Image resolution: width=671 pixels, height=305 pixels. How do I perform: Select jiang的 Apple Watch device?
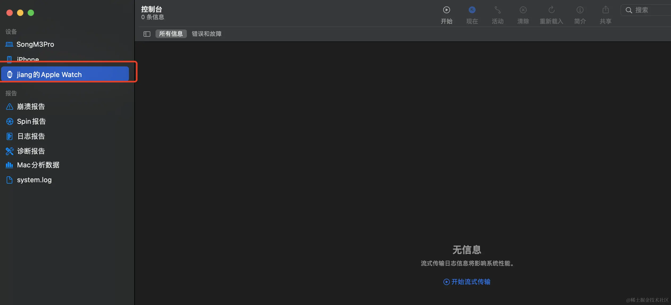click(x=49, y=74)
